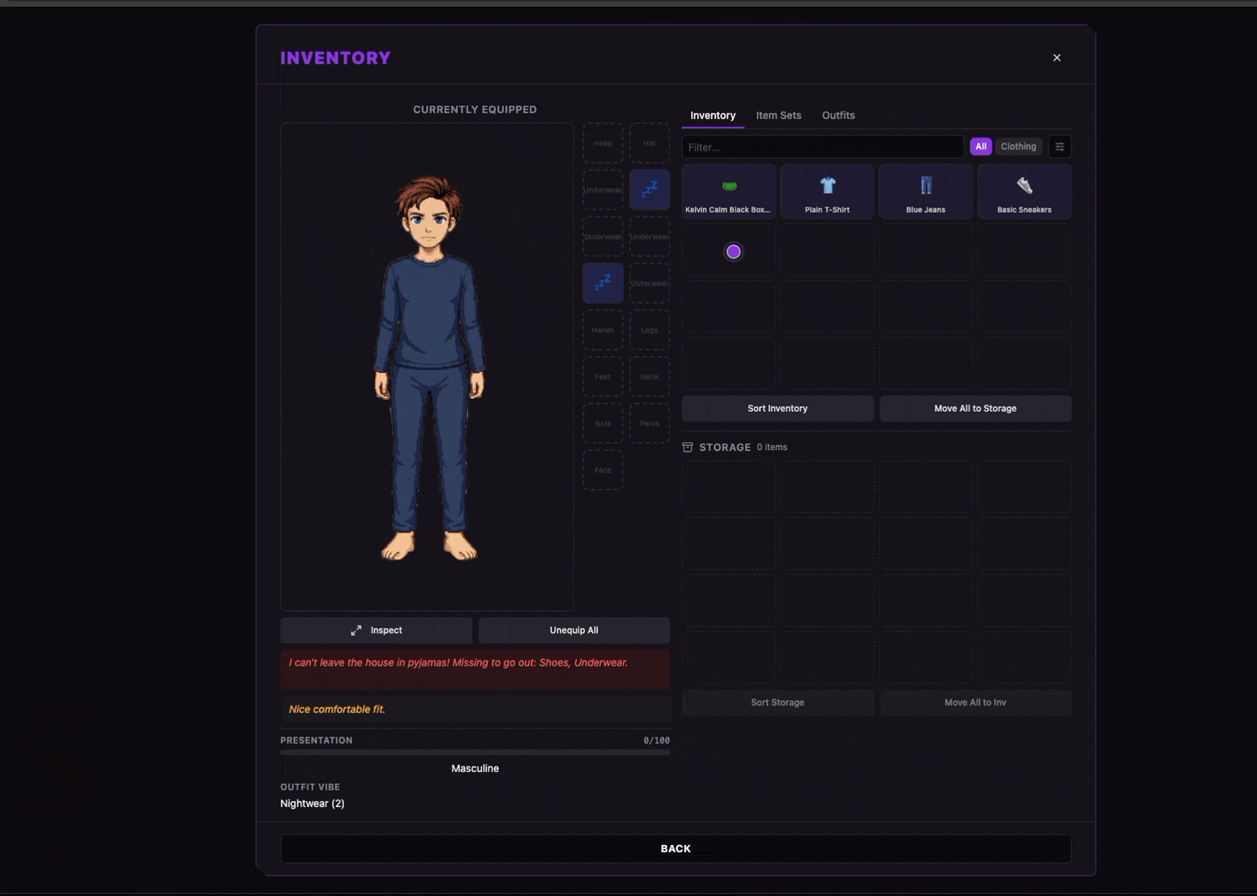This screenshot has width=1257, height=896.
Task: Click the Presentation progress bar
Action: pos(475,751)
